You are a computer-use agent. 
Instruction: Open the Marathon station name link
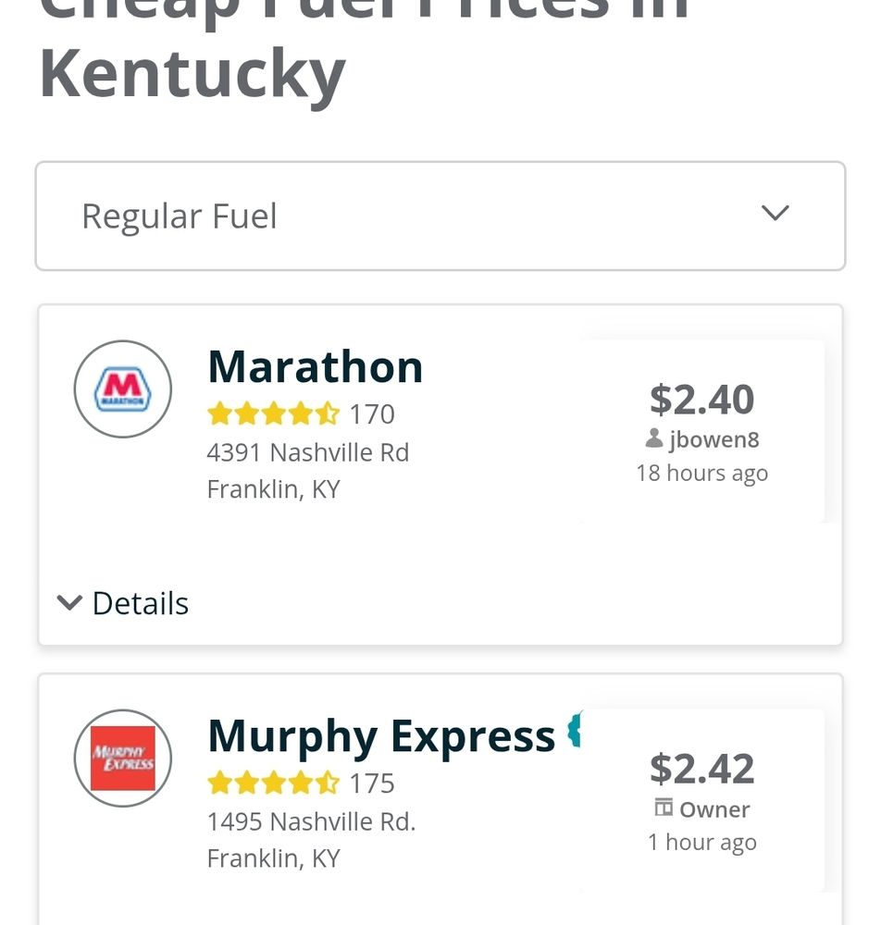point(316,367)
